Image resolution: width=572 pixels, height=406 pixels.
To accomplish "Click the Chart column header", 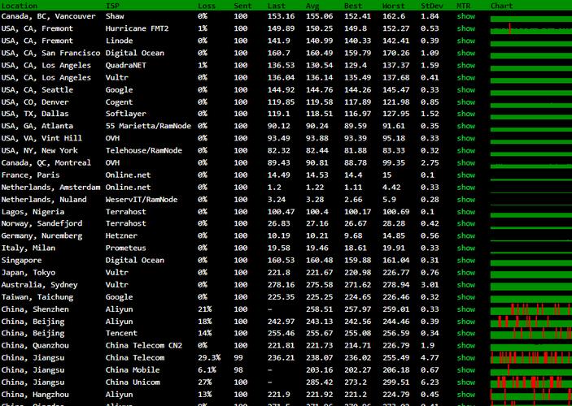I will click(x=501, y=6).
